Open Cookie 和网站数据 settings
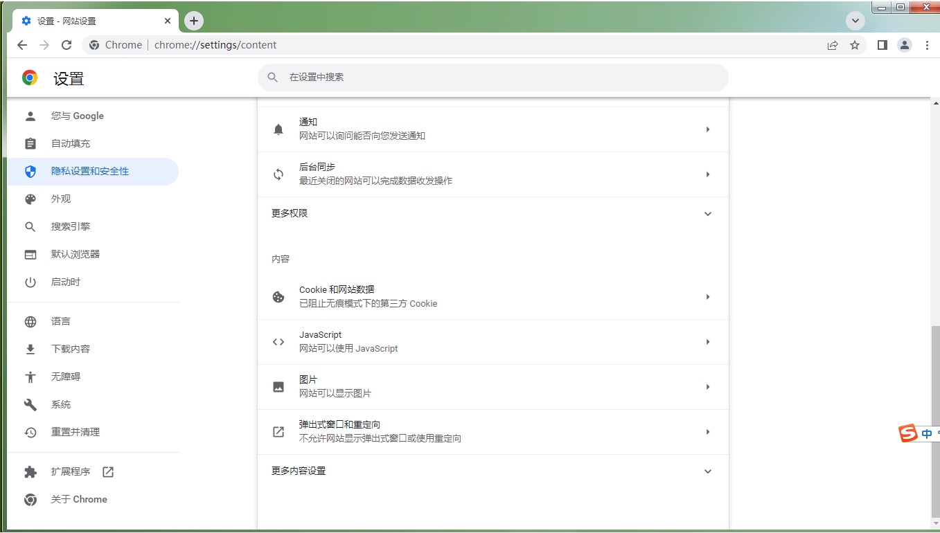The width and height of the screenshot is (940, 533). pyautogui.click(x=493, y=297)
